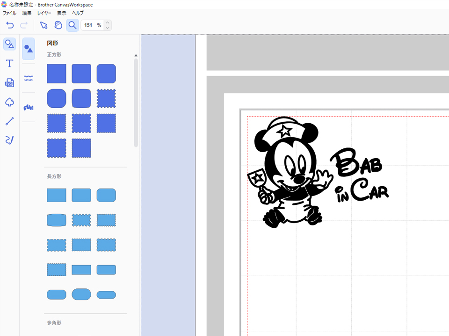Insert the tall stadium shape, bottom row
Viewport: 449px width, 336px height.
tap(81, 294)
